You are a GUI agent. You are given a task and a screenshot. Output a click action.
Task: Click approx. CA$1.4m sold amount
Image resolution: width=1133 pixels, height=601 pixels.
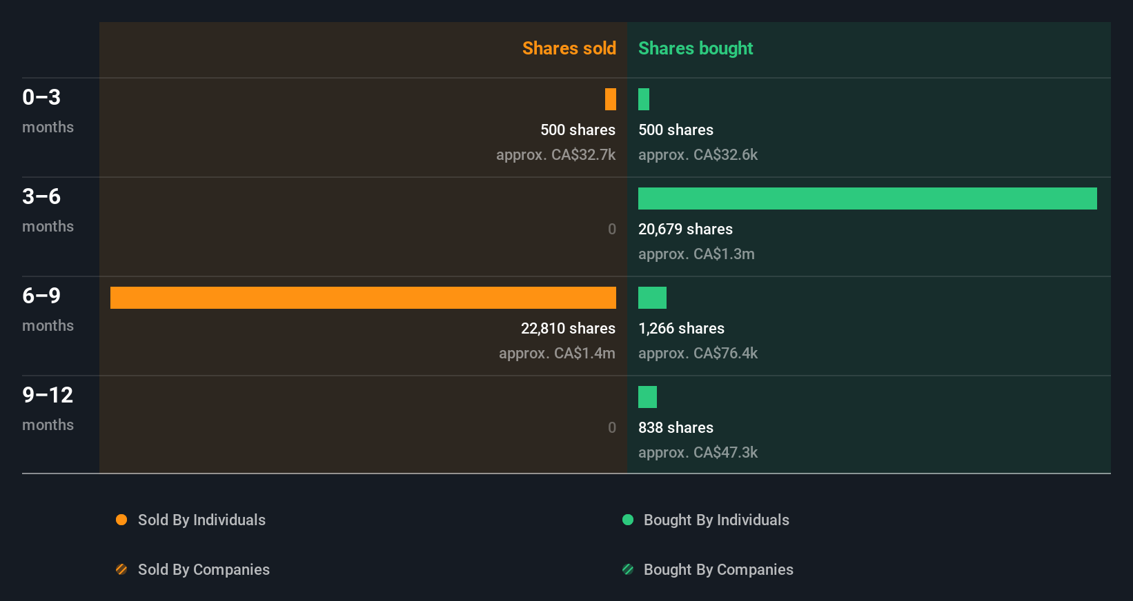pyautogui.click(x=557, y=353)
